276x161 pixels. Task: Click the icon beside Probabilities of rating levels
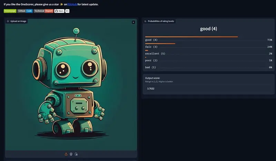[146, 21]
